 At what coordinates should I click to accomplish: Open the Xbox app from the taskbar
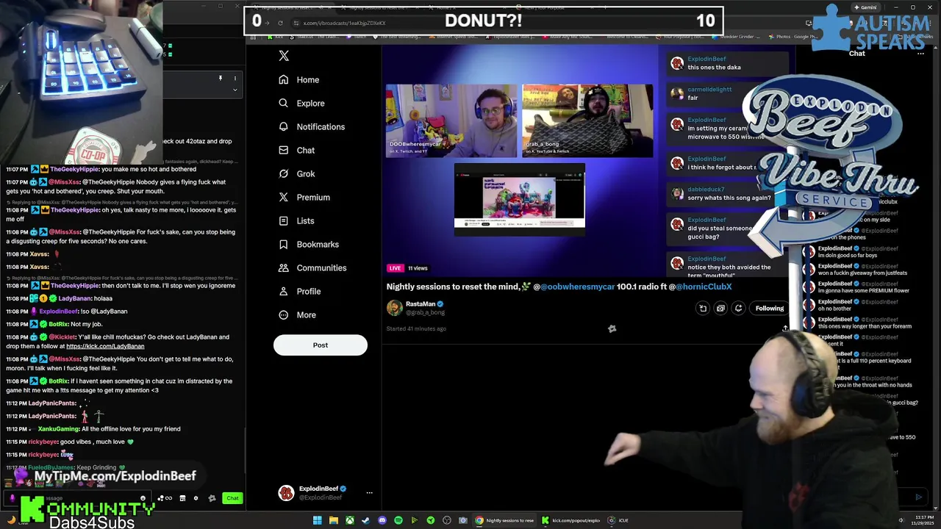coord(350,520)
